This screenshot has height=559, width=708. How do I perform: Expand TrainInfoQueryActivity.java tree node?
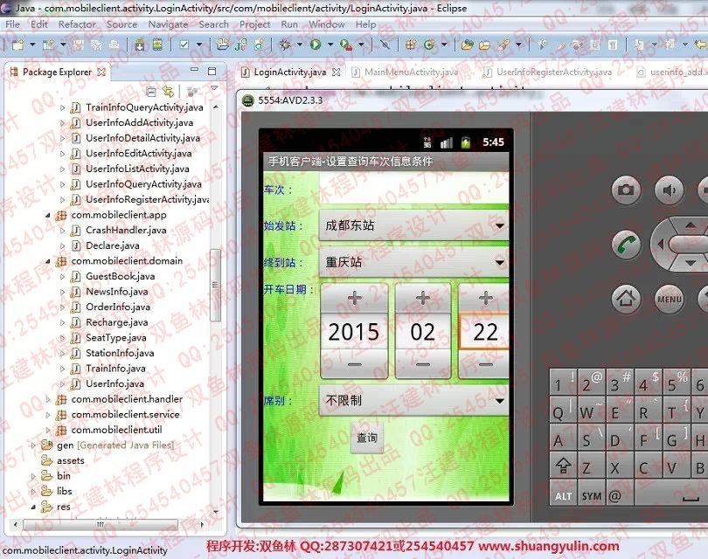pos(63,107)
